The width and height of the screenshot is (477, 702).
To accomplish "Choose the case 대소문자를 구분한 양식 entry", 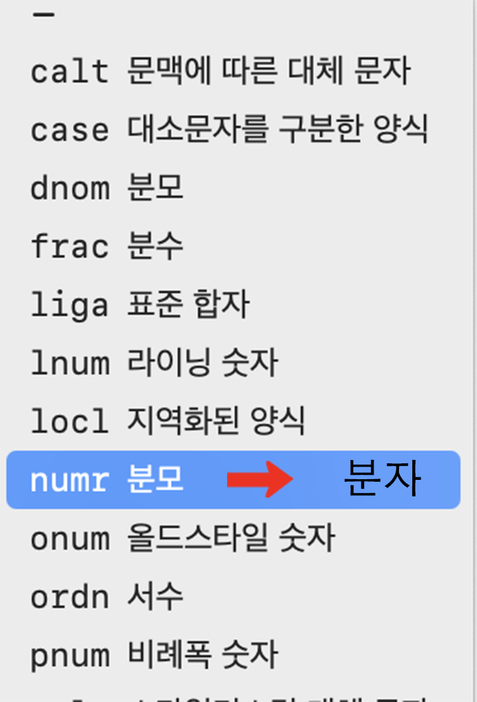I will [233, 129].
